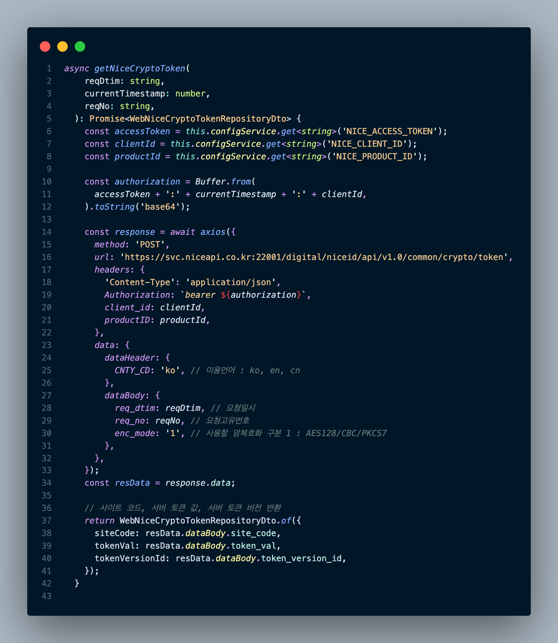Click the bearer template string on line 19

(243, 295)
